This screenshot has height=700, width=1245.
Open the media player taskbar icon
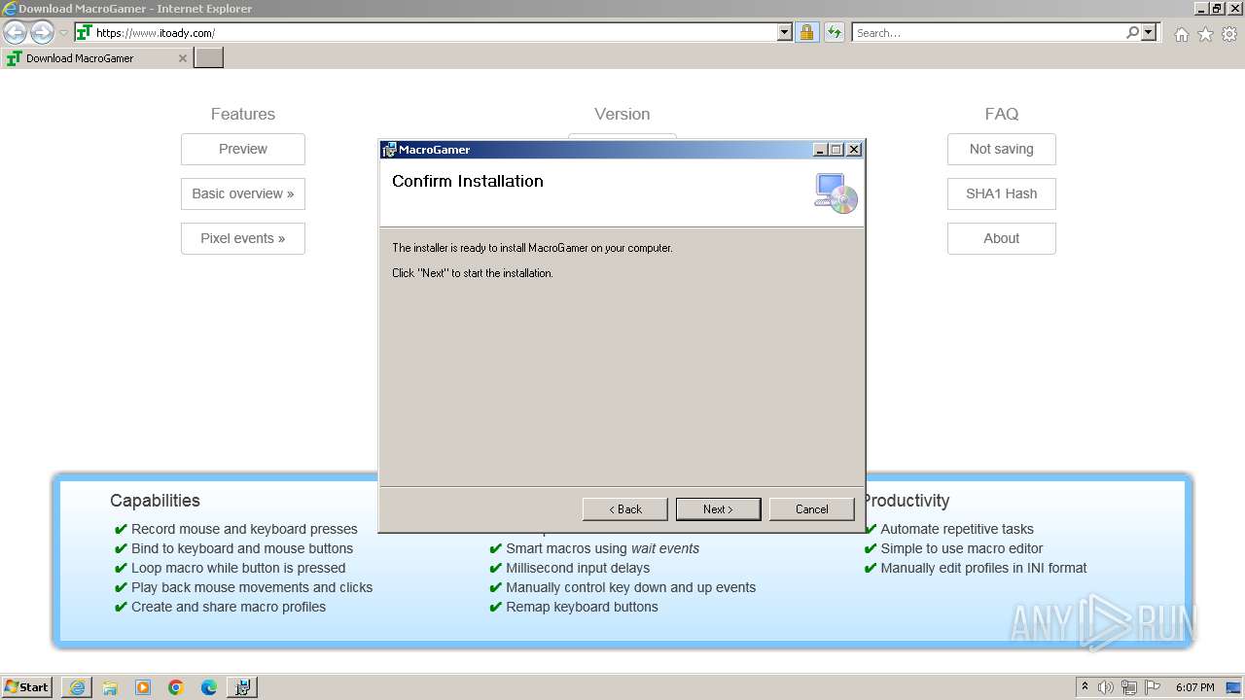pos(143,687)
